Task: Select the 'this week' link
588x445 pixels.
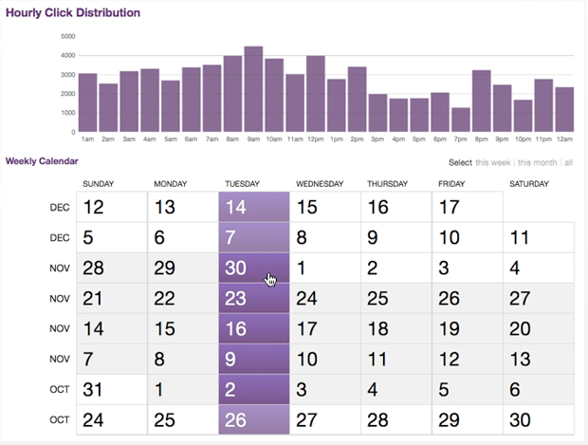Action: pyautogui.click(x=493, y=163)
